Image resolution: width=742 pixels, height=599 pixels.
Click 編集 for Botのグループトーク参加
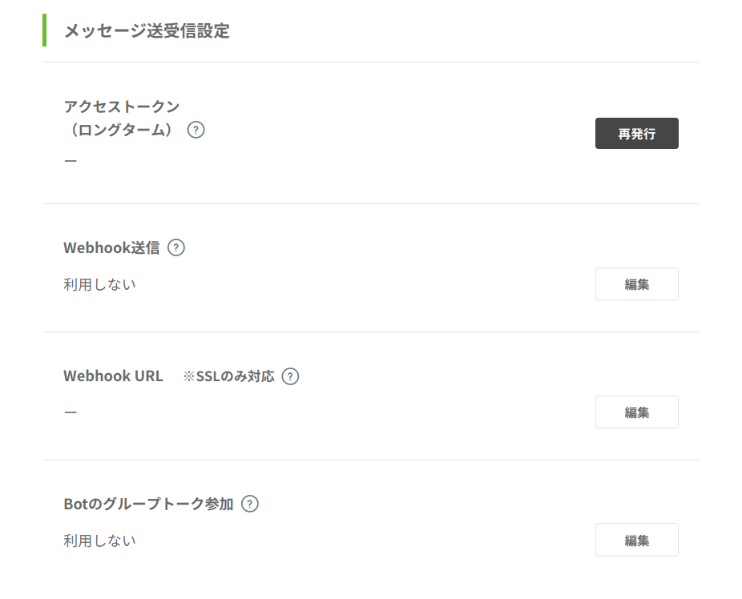click(x=636, y=541)
